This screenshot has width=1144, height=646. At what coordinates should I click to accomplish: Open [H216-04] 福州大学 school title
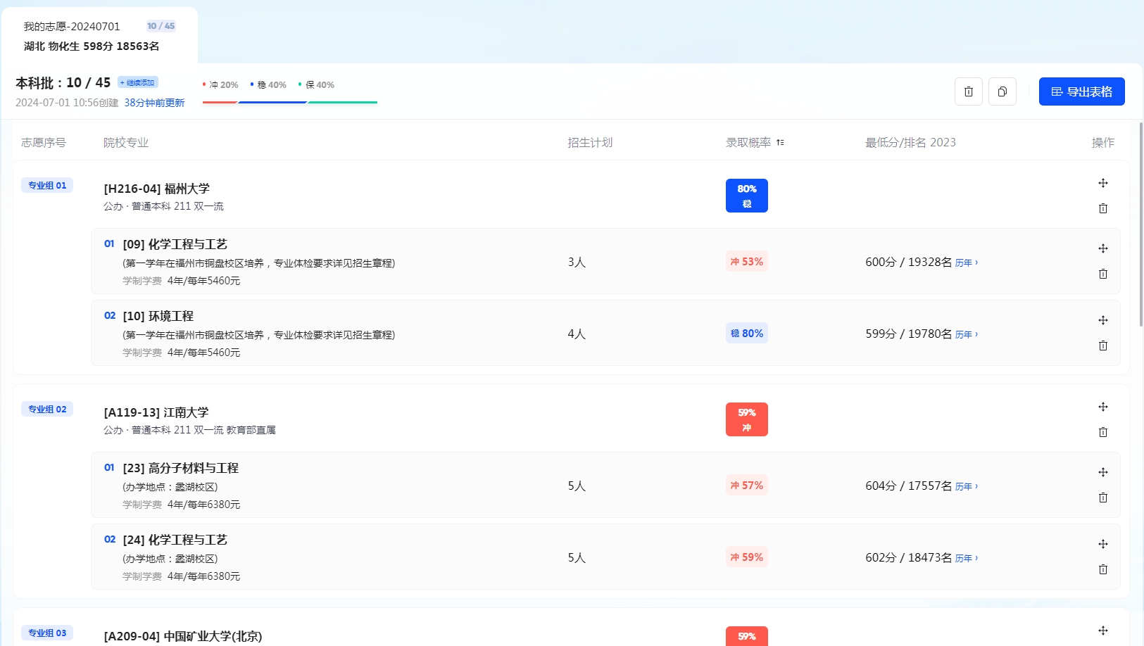pos(156,189)
